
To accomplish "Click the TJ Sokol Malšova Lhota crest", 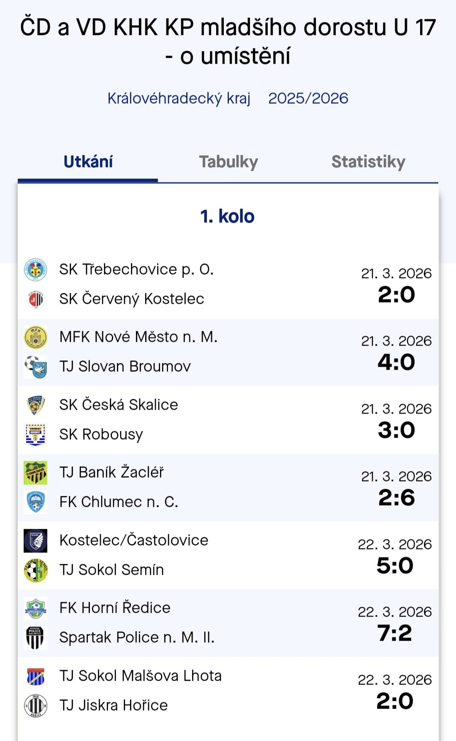I will 35,676.
